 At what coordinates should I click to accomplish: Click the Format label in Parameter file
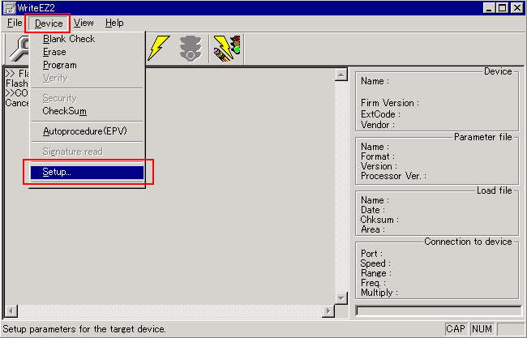(378, 156)
